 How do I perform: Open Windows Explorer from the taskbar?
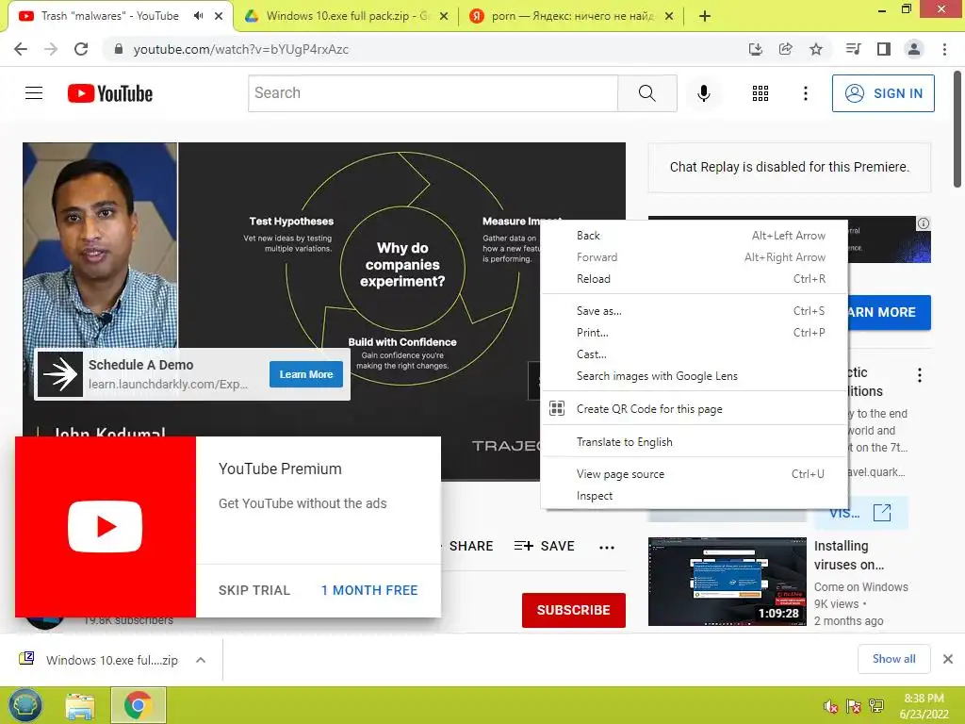pyautogui.click(x=80, y=705)
